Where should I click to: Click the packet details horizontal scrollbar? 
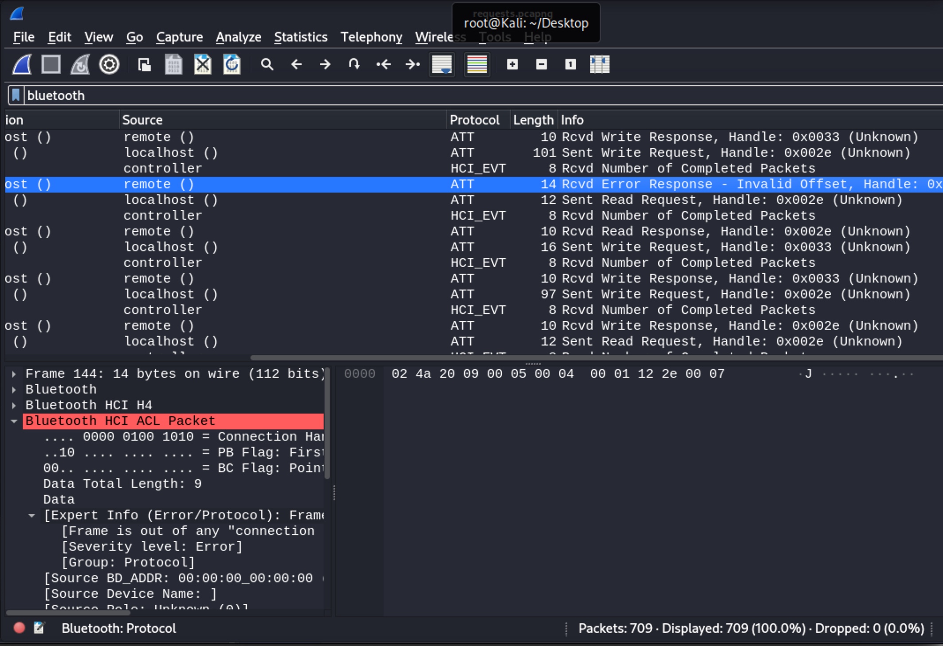(x=68, y=613)
